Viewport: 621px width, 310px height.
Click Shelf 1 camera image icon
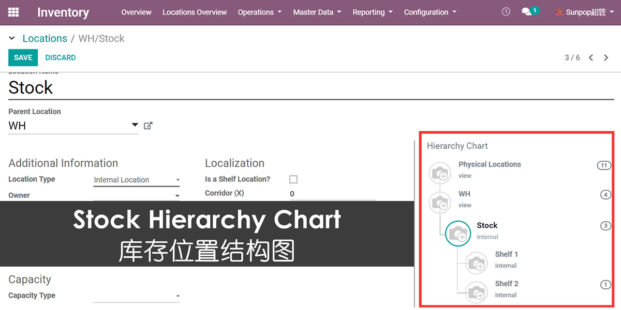click(476, 263)
